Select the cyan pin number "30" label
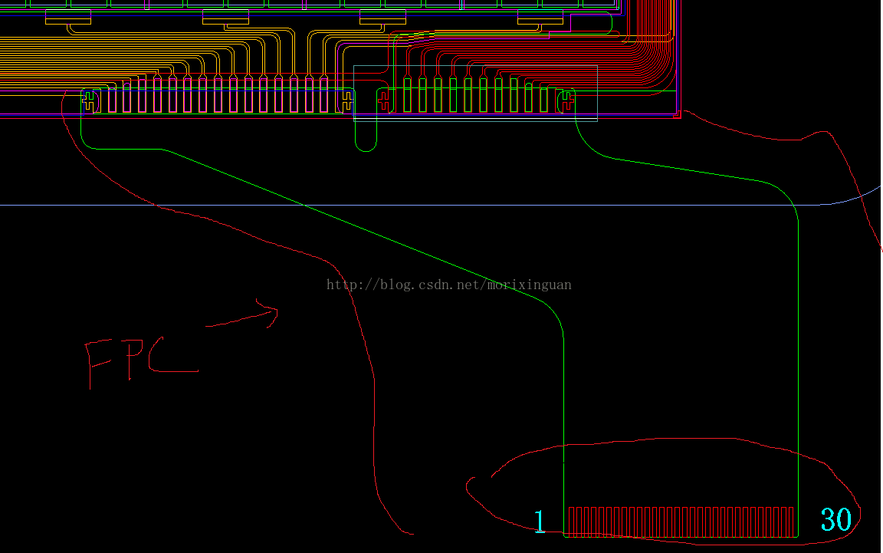 pyautogui.click(x=836, y=519)
